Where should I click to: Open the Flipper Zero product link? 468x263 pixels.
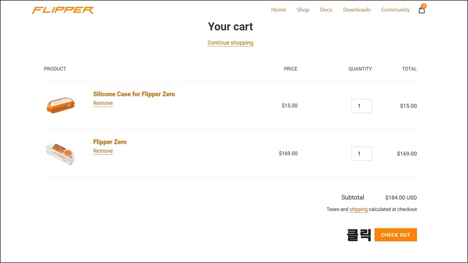(110, 142)
